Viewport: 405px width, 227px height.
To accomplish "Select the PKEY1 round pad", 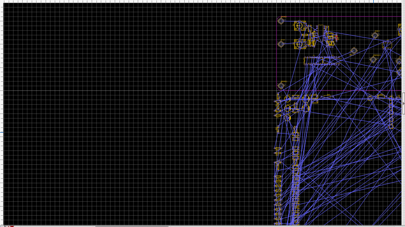I will (x=375, y=35).
